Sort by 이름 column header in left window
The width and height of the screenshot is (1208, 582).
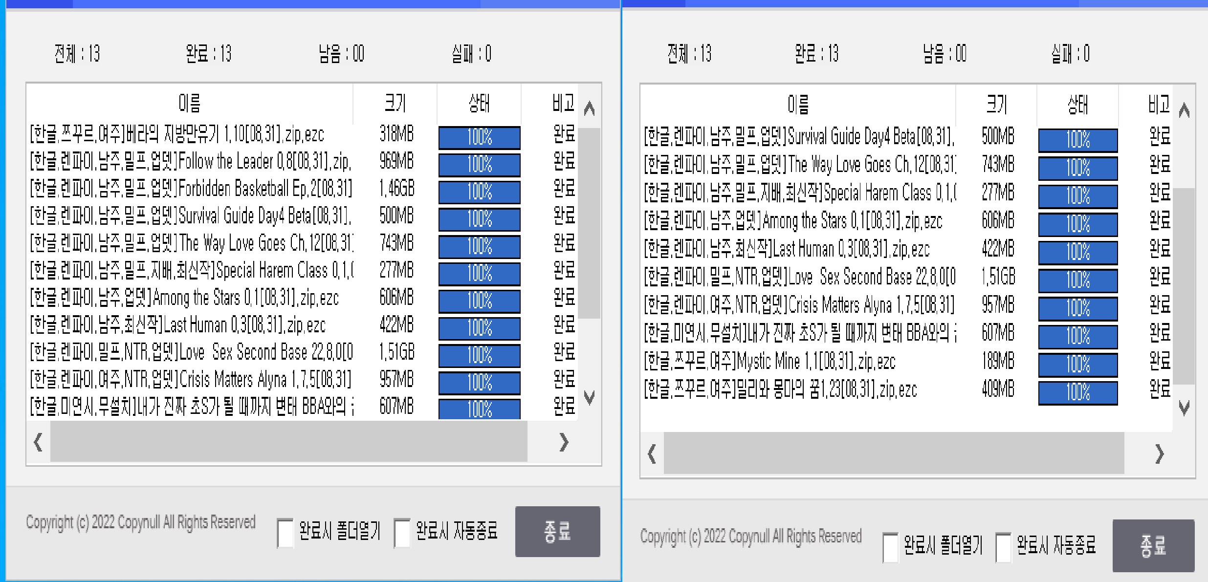pyautogui.click(x=190, y=104)
